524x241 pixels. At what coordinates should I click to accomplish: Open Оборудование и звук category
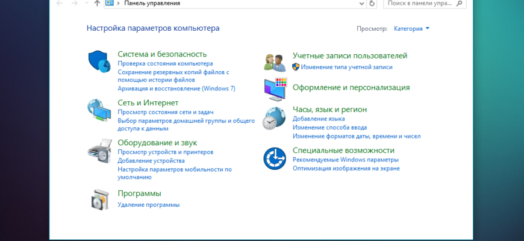[x=157, y=143]
